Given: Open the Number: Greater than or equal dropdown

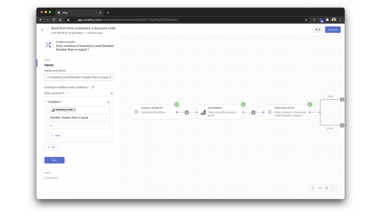Looking at the screenshot, I should point(79,117).
